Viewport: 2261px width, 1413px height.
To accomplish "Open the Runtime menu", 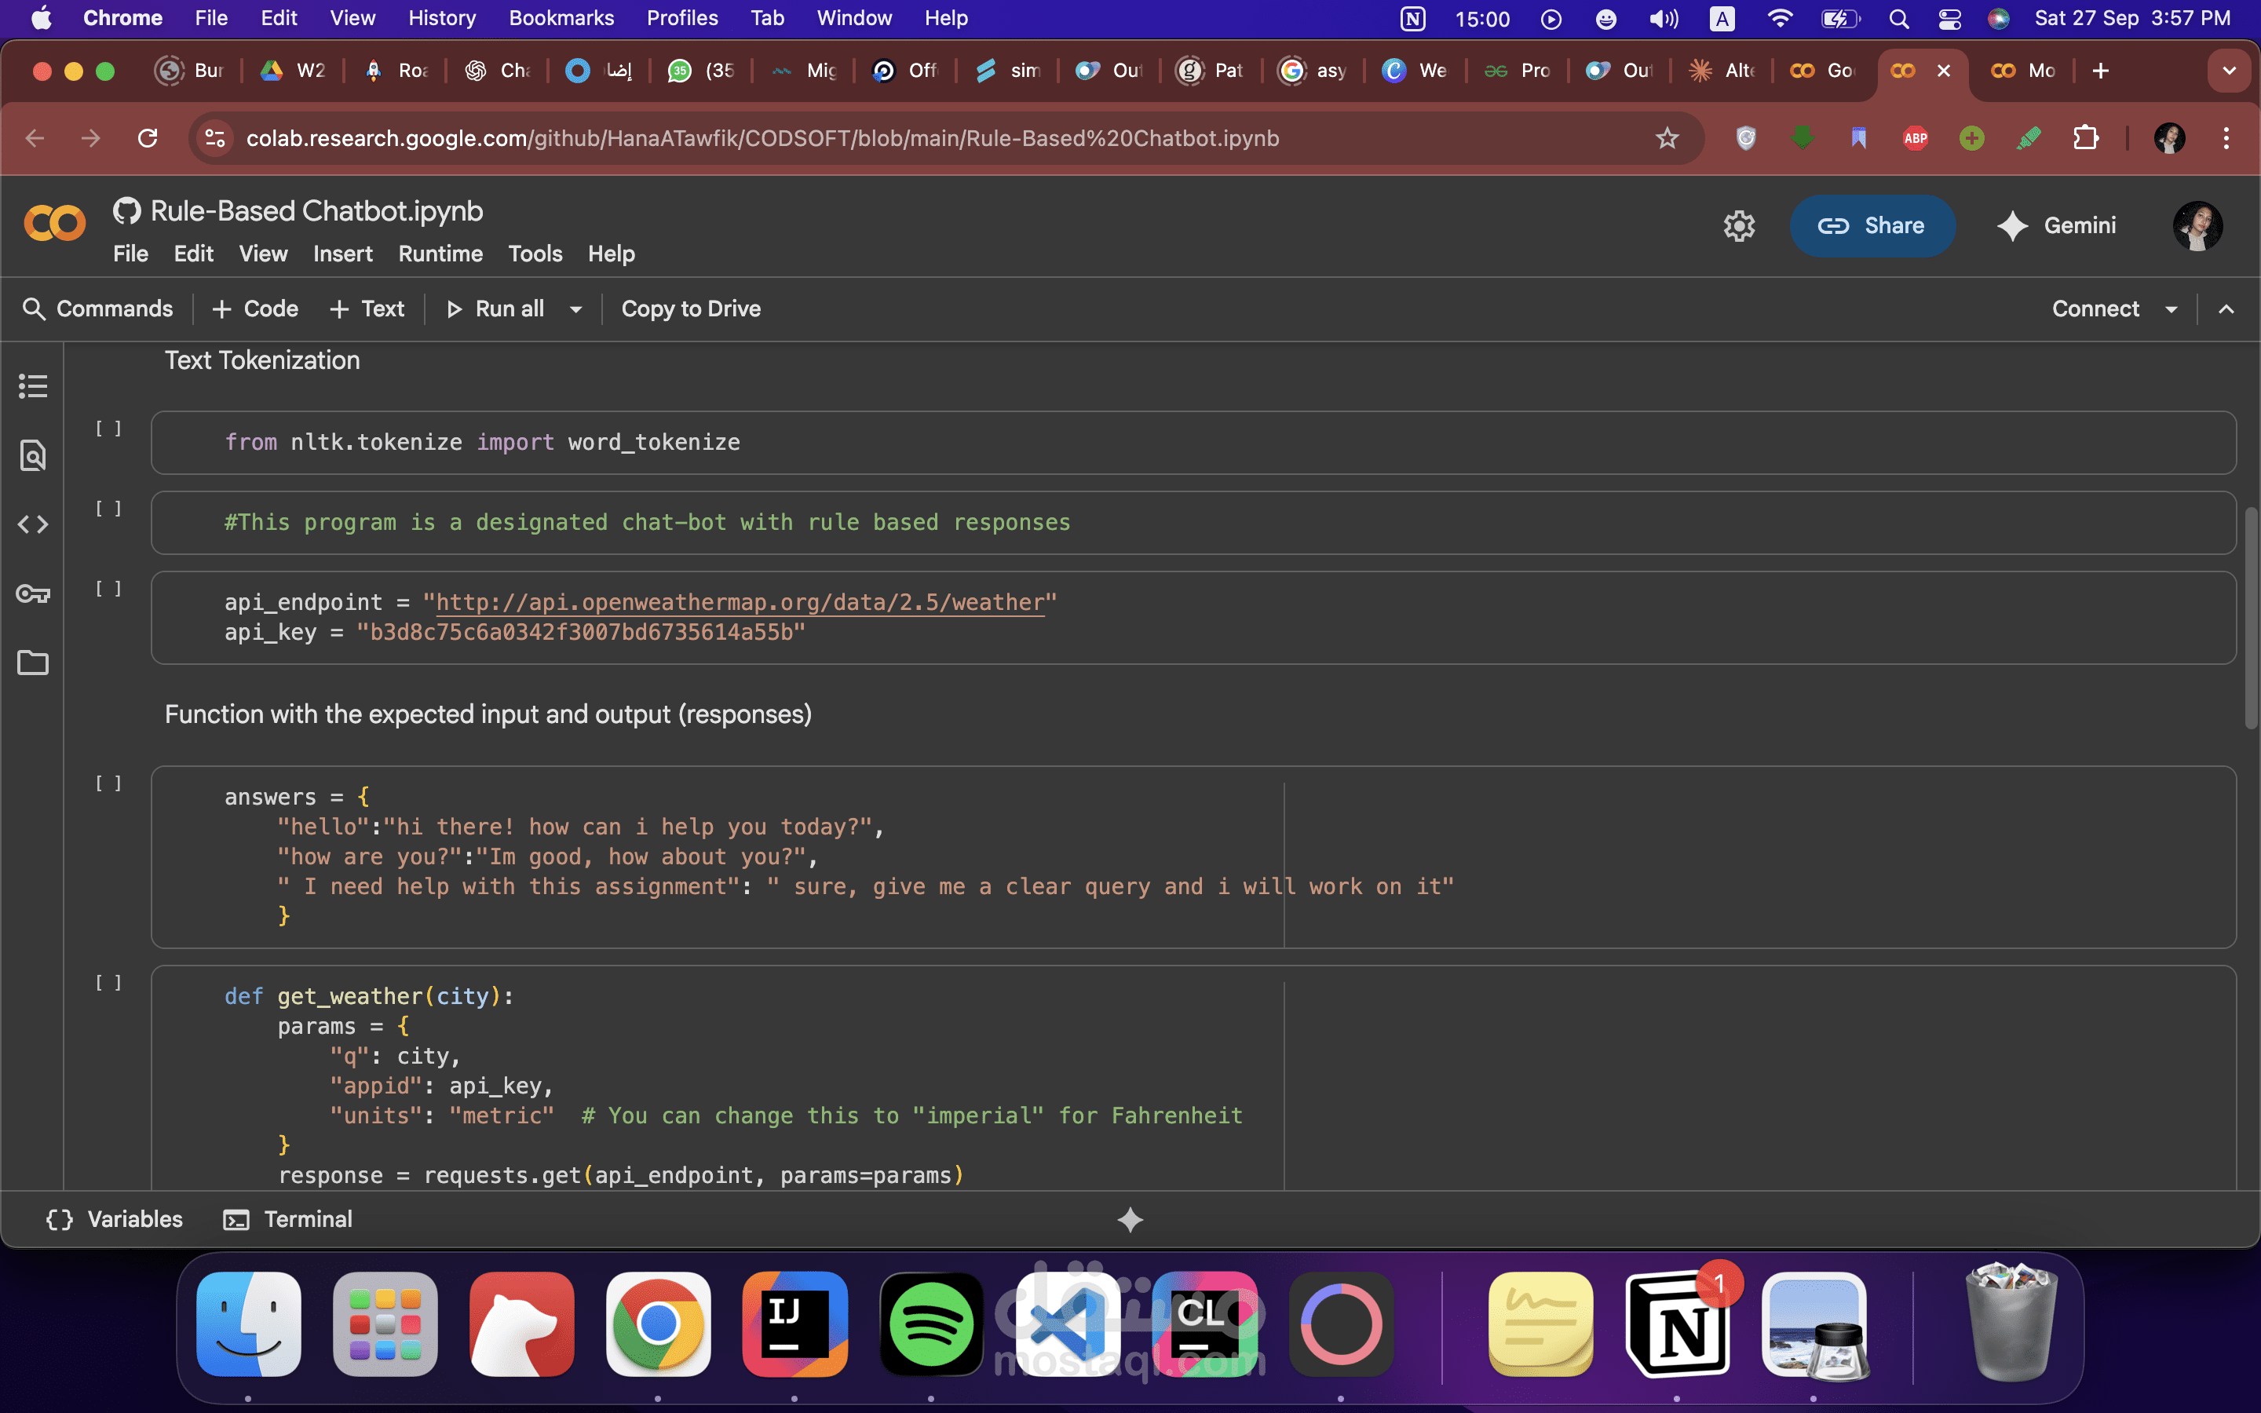I will [440, 254].
